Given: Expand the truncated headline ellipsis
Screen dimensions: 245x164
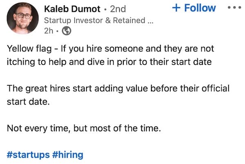Looking at the screenshot, I should click(150, 21).
